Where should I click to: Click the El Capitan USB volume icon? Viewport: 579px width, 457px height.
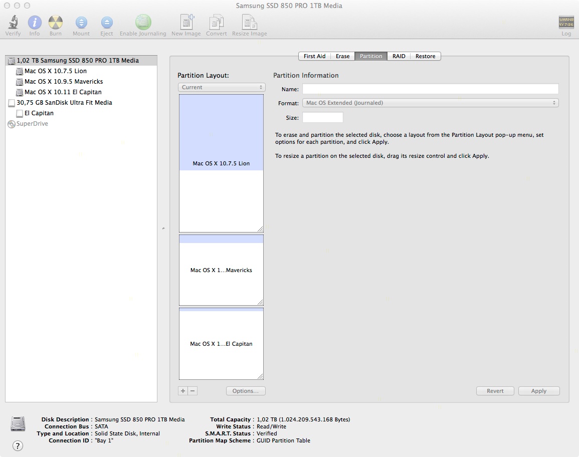coord(20,113)
